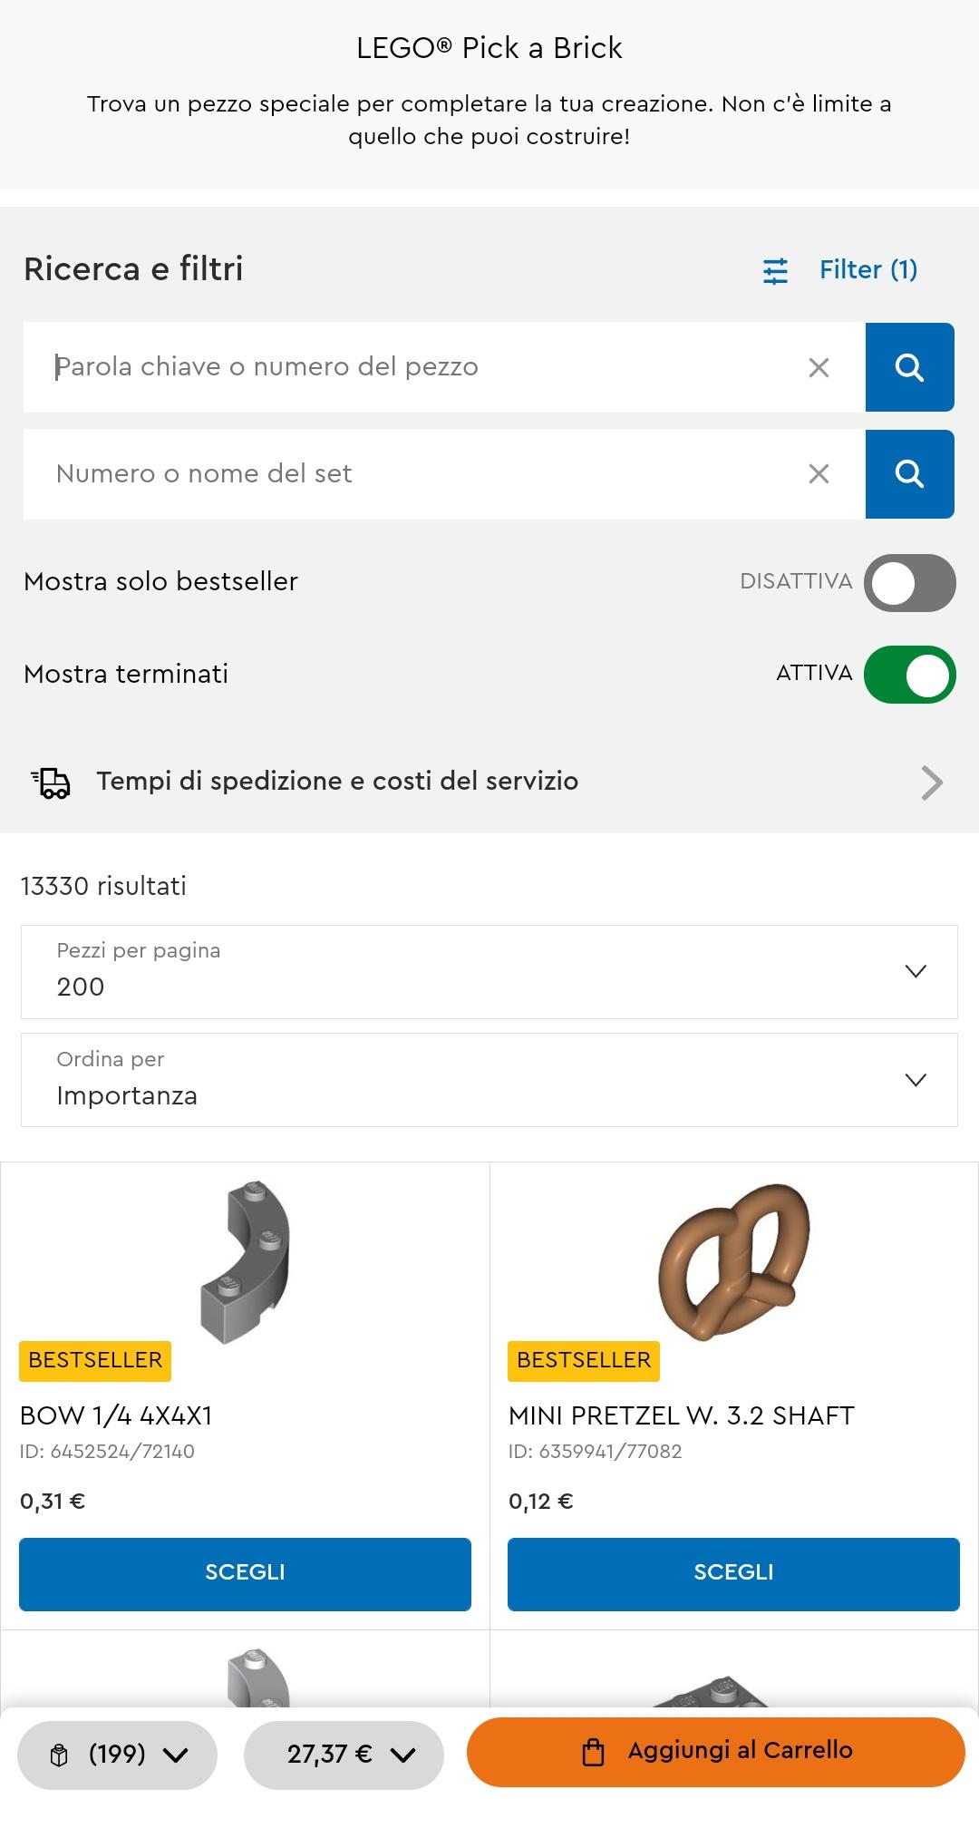The height and width of the screenshot is (1828, 979).
Task: Click the delivery truck icon
Action: click(x=51, y=782)
